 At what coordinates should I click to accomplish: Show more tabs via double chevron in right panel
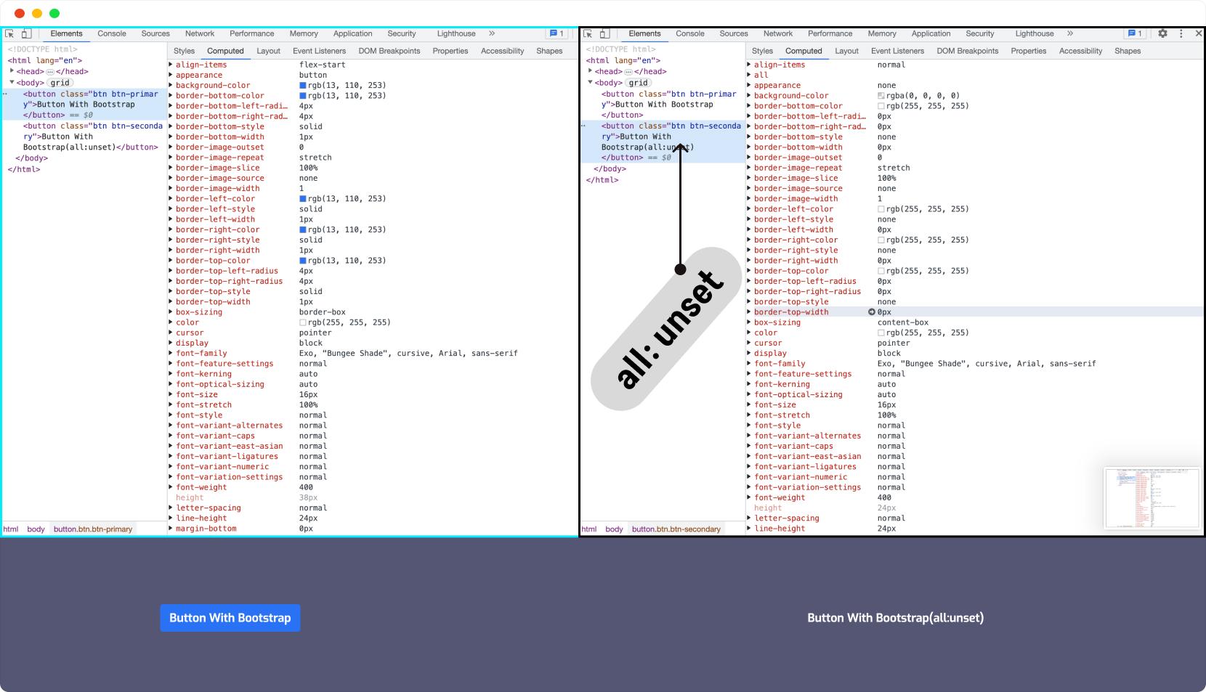tap(1069, 33)
